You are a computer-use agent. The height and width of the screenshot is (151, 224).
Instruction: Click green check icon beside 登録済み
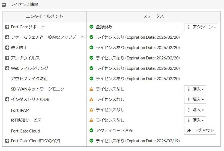click(x=91, y=27)
